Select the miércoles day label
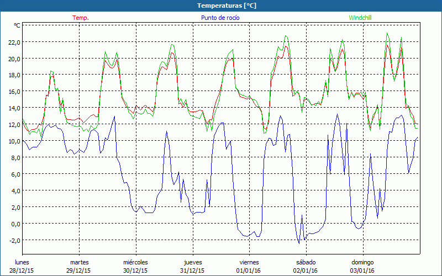 (135, 262)
